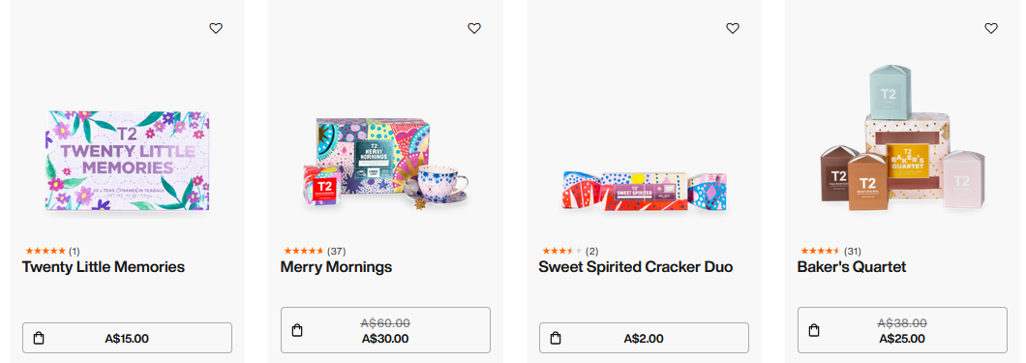The image size is (1026, 363).
Task: Add to cart at A$15.00
Action: 127,338
